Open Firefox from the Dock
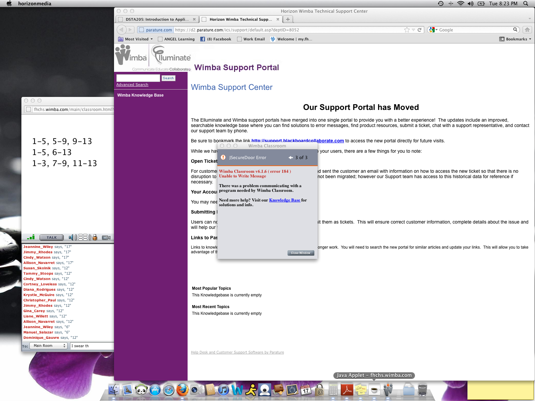The image size is (535, 401). tap(183, 390)
